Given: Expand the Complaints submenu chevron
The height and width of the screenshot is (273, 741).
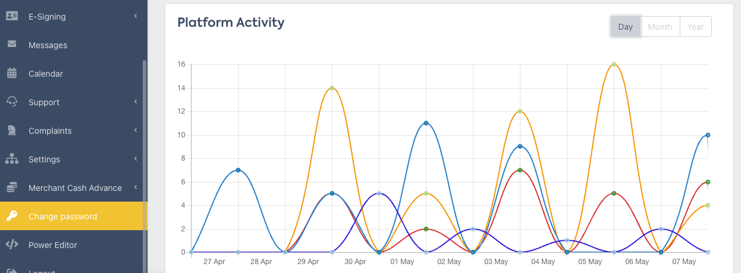Looking at the screenshot, I should click(x=136, y=130).
